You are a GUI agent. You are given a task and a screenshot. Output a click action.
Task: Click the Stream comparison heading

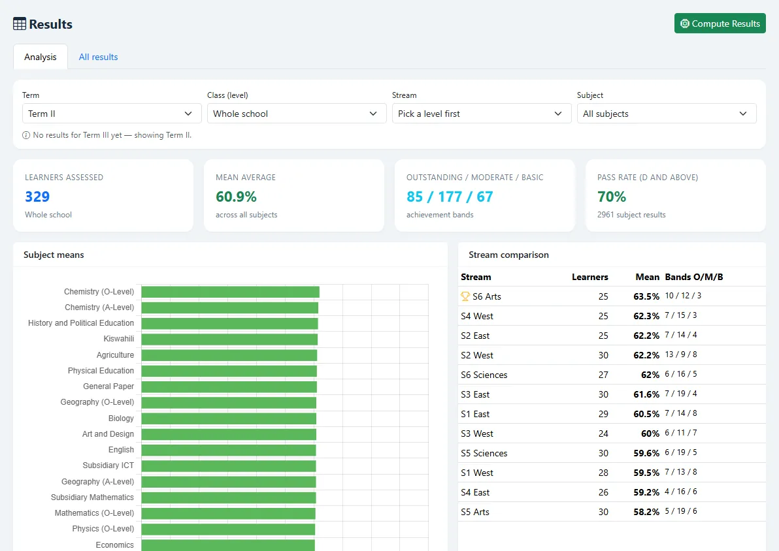pos(508,255)
